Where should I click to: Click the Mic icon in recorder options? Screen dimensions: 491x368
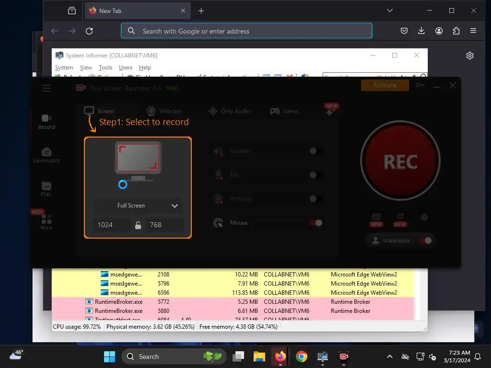click(218, 174)
